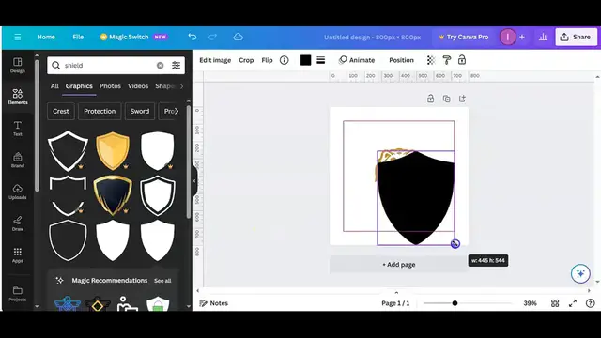Screen dimensions: 601x338
Task: Switch to the Videos tab
Action: point(138,86)
